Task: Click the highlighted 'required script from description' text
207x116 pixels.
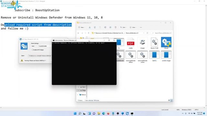Action: point(44,25)
